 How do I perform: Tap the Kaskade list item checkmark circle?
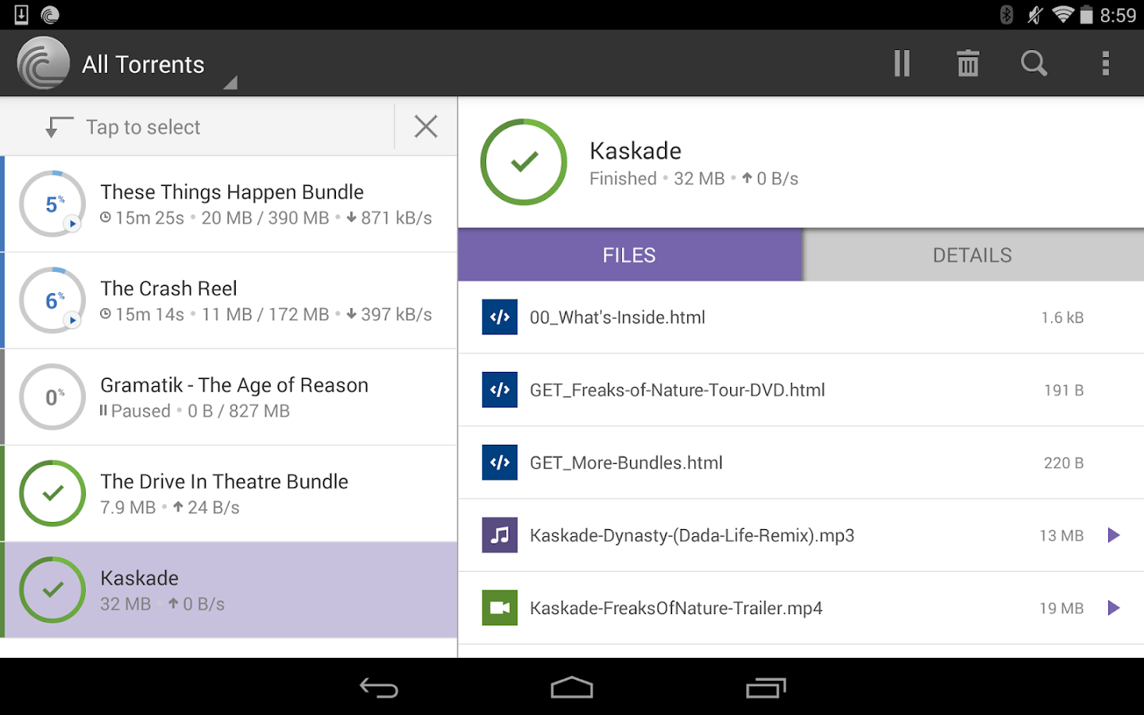coord(52,589)
